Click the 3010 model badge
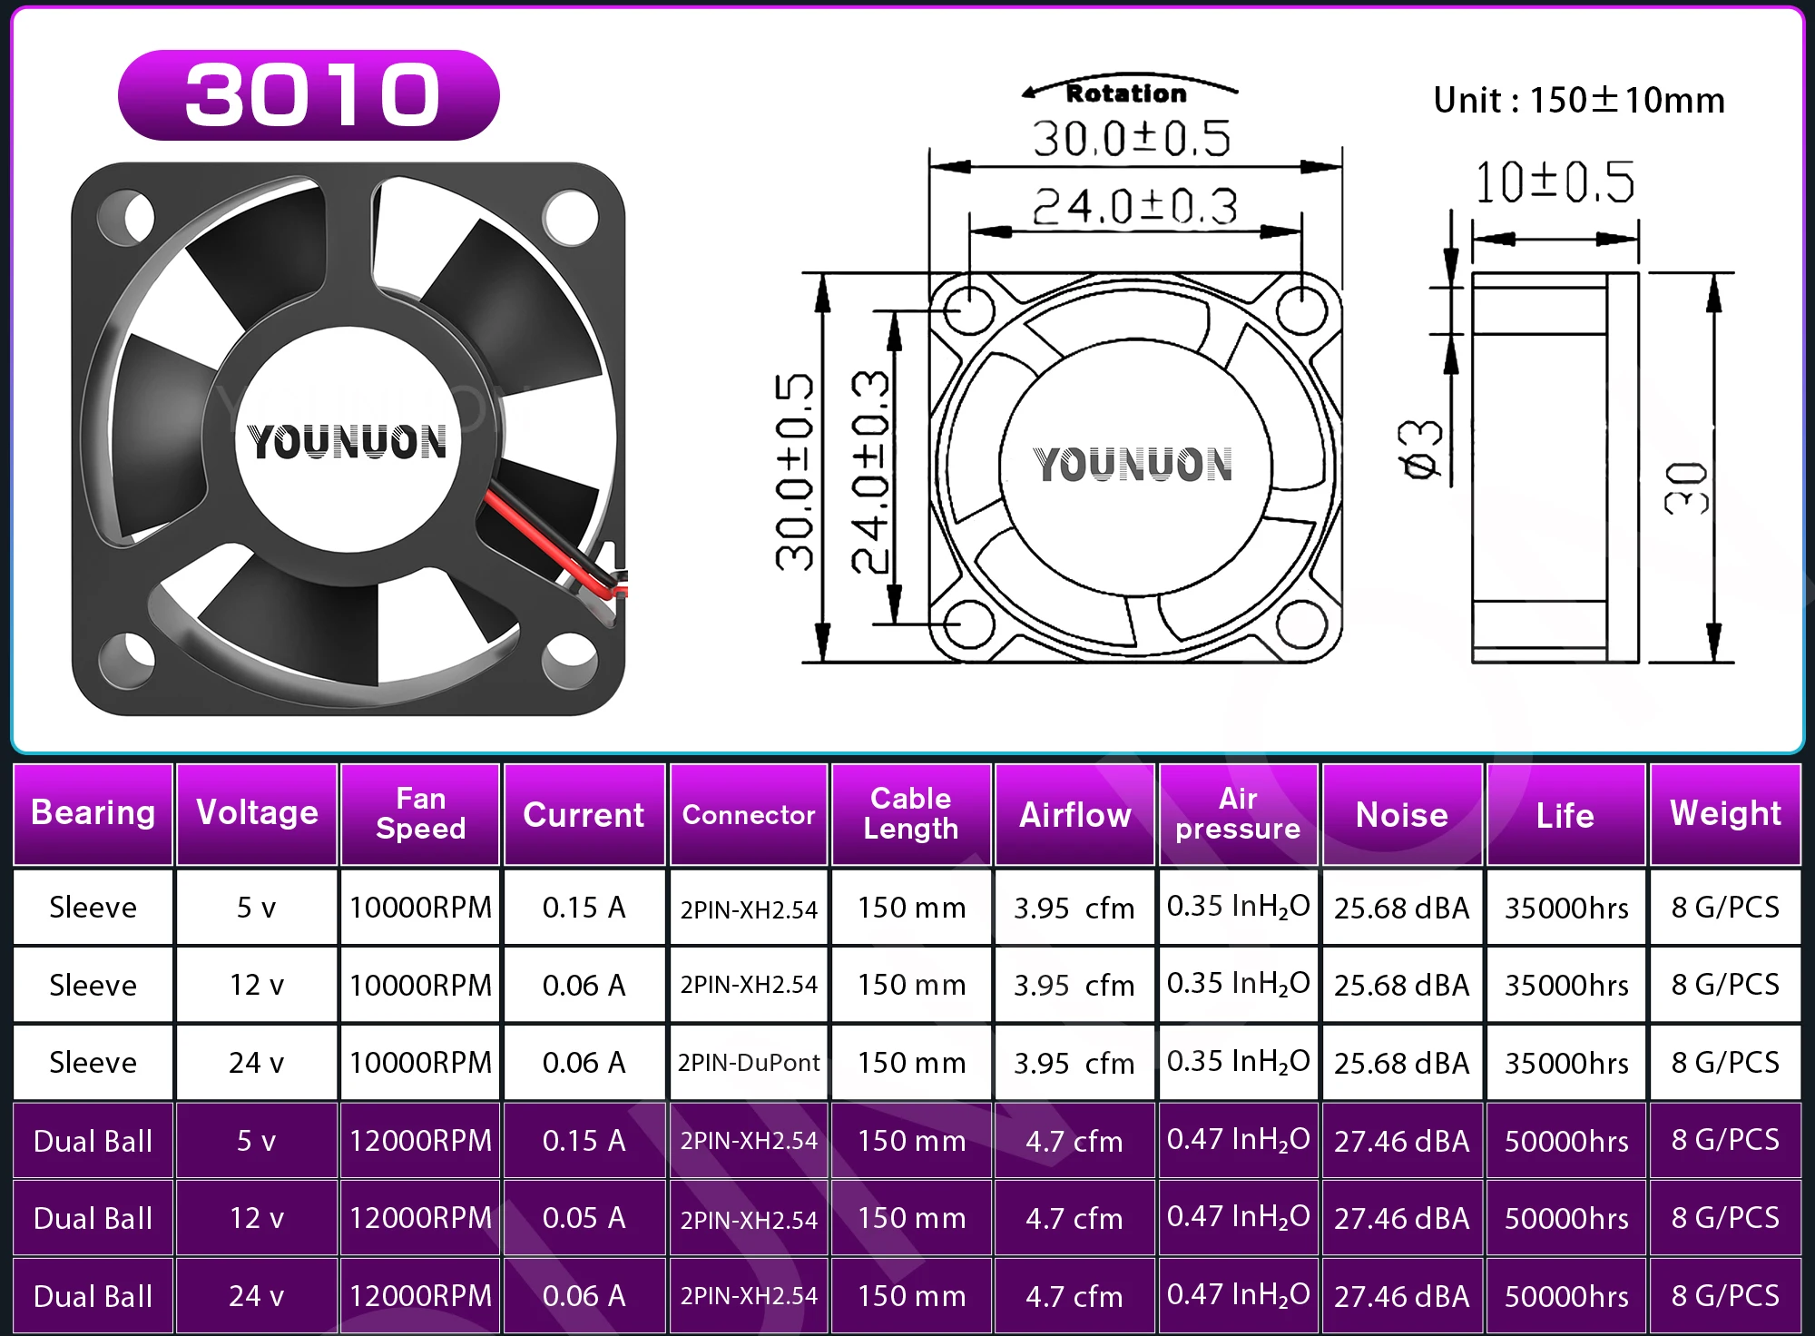This screenshot has width=1815, height=1336. pyautogui.click(x=309, y=95)
